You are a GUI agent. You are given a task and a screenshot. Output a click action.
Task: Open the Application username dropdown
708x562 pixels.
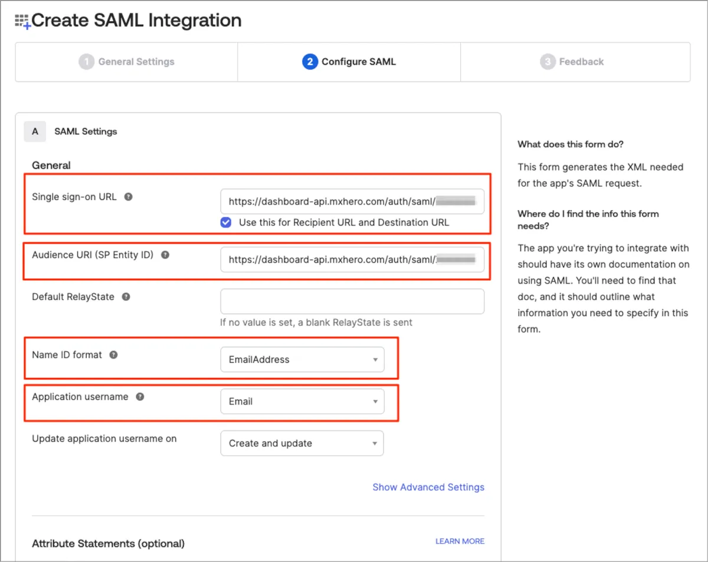pyautogui.click(x=302, y=402)
